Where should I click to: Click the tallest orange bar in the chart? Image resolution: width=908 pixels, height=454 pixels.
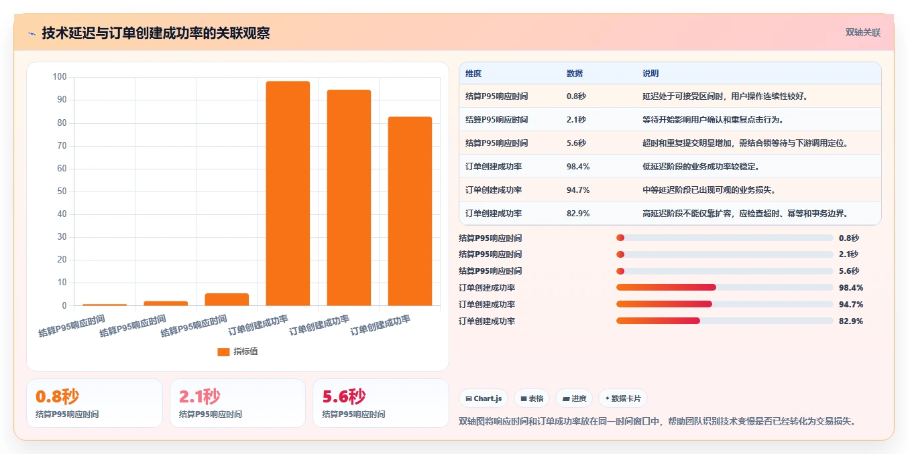[x=288, y=194]
